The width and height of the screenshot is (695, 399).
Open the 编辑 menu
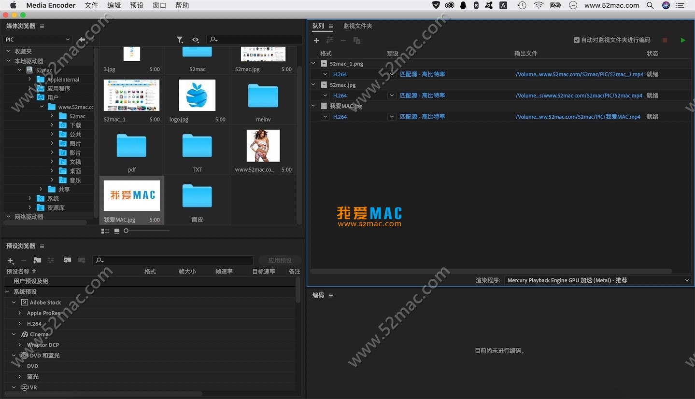[114, 5]
